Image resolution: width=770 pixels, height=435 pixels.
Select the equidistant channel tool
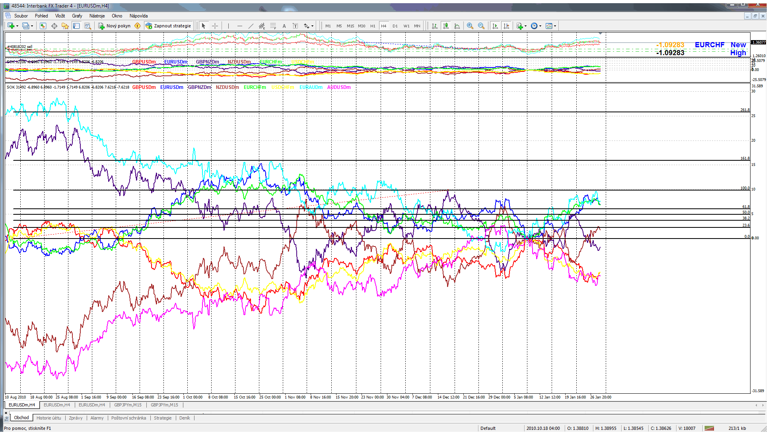262,26
